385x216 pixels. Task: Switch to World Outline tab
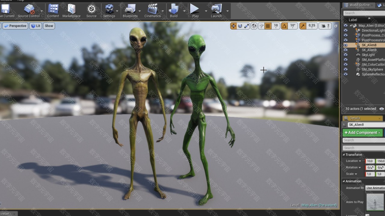357,5
